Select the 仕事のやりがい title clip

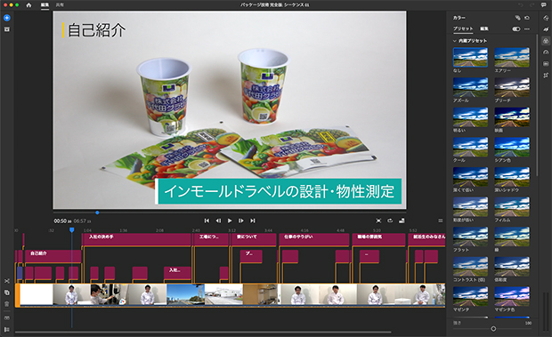[x=313, y=239]
